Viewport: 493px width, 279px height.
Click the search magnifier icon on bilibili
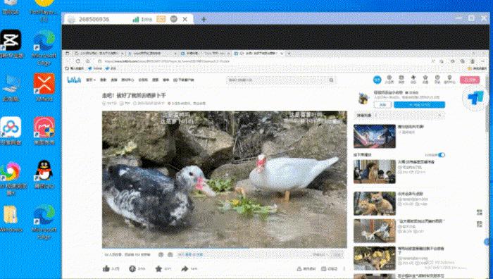[x=332, y=80]
